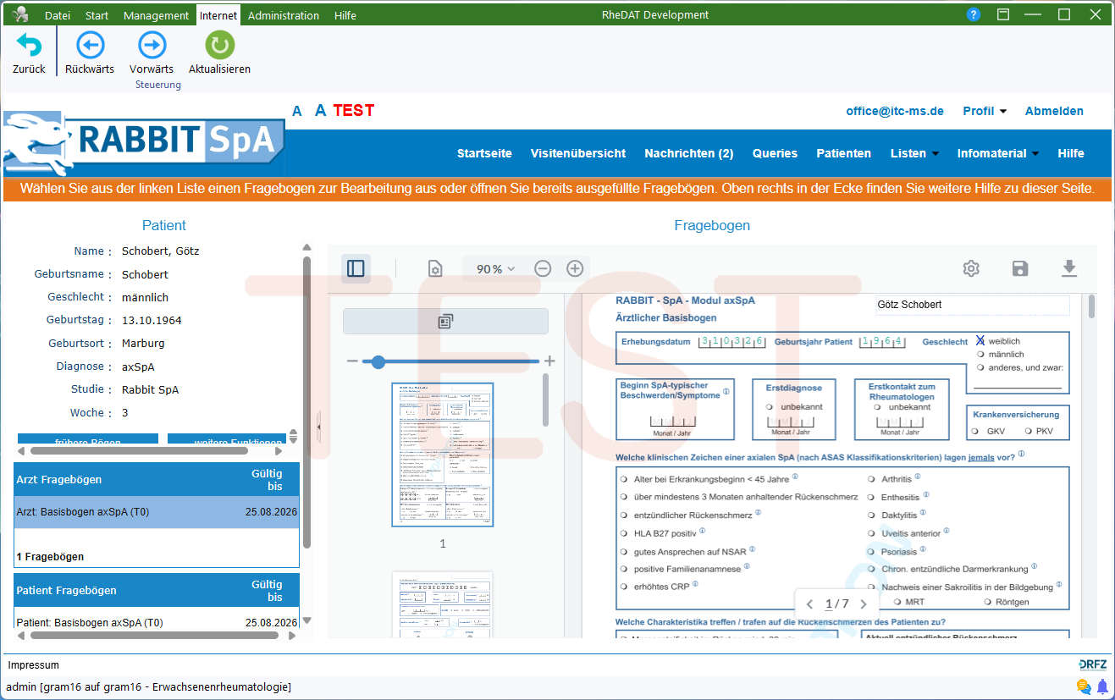Open the Startseite link

click(484, 153)
